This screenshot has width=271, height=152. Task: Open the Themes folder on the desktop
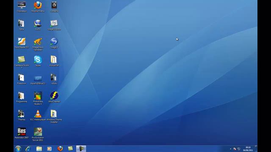click(22, 115)
